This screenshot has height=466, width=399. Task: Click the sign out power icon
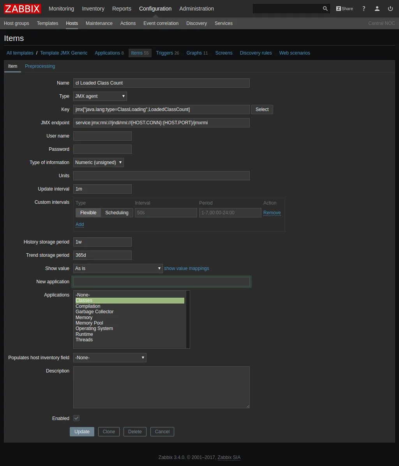[390, 9]
